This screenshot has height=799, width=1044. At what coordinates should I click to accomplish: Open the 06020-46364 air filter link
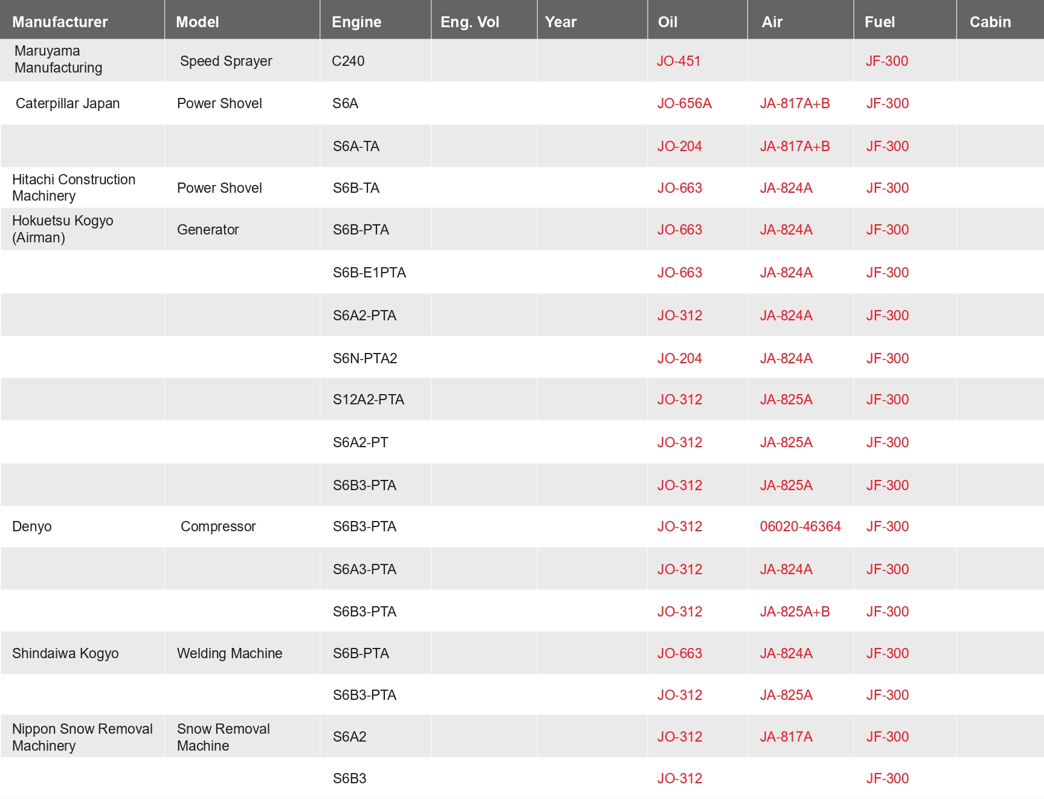coord(800,526)
